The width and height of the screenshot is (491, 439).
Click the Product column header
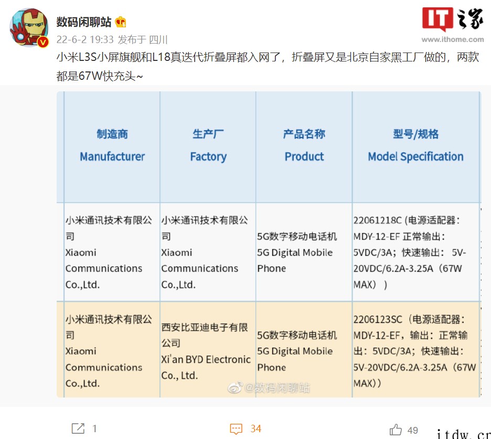coord(304,147)
